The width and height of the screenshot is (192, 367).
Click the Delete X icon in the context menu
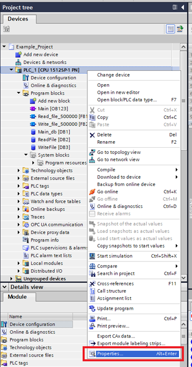pos(92,135)
